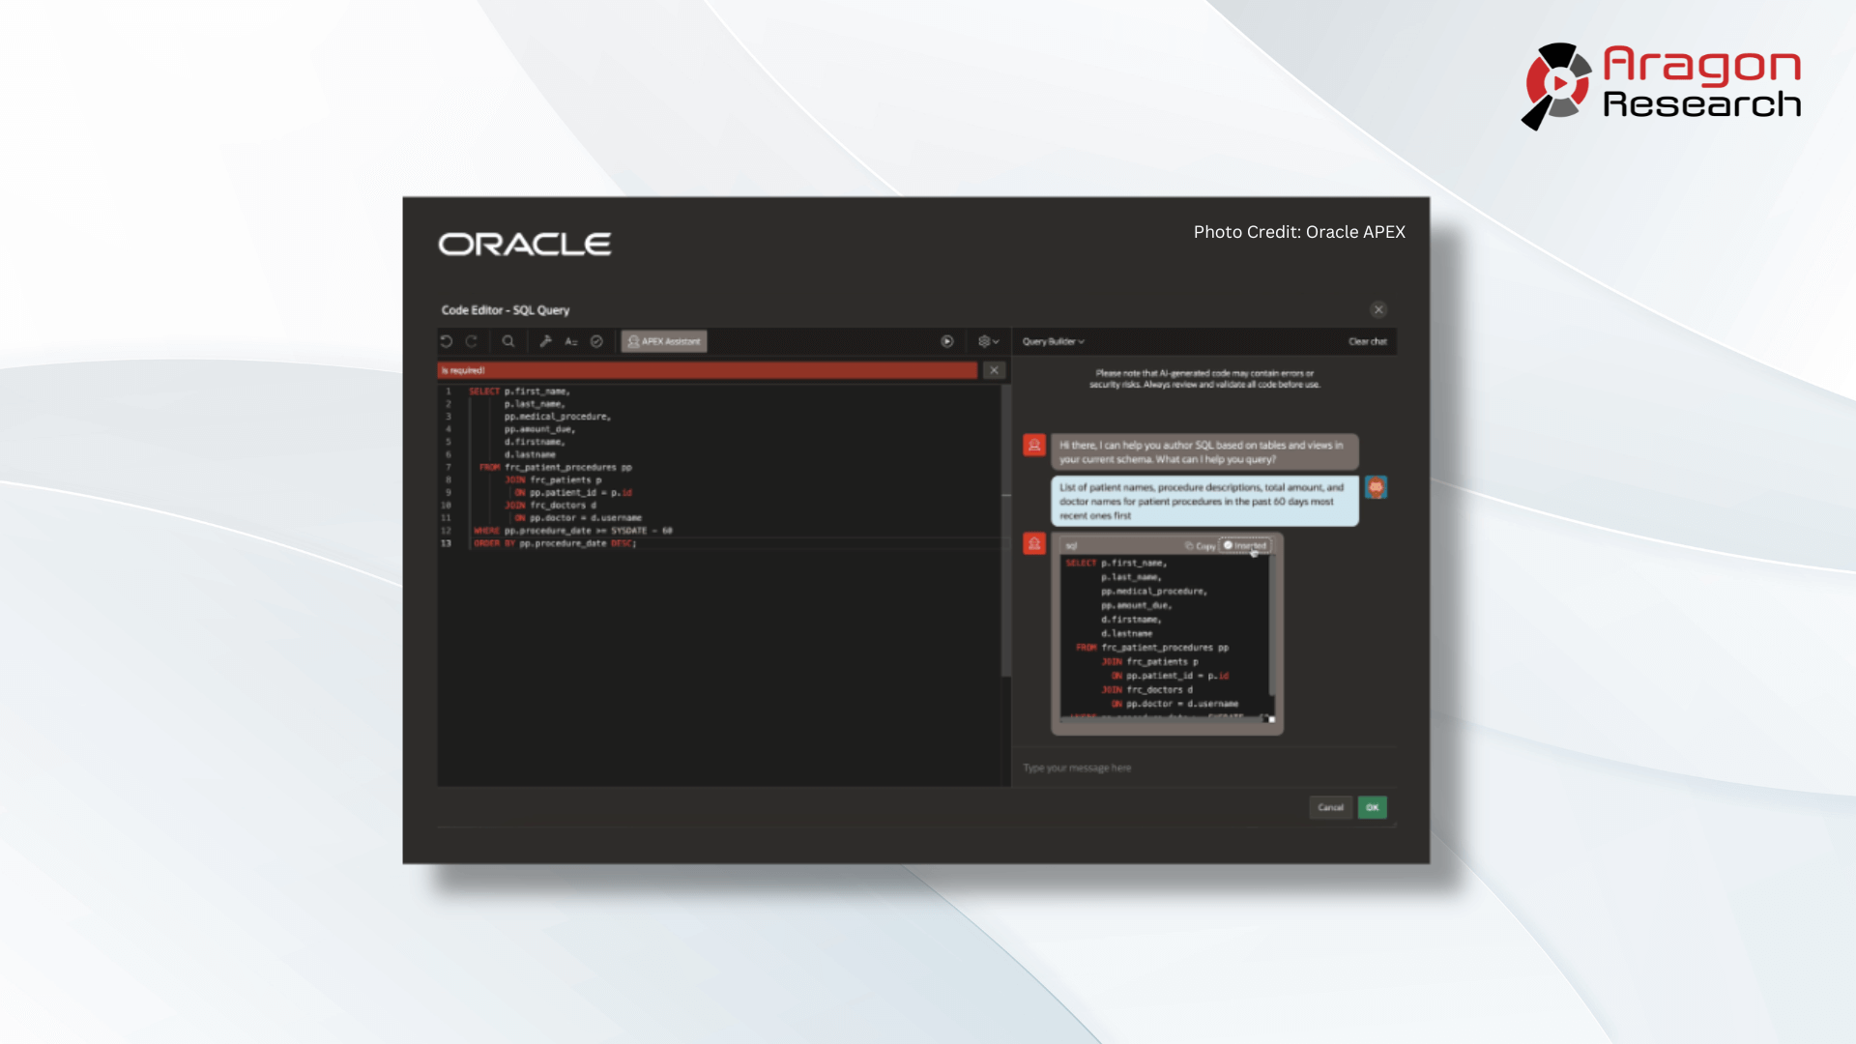This screenshot has width=1856, height=1044.
Task: Toggle the APEX Assistant button
Action: pyautogui.click(x=664, y=341)
